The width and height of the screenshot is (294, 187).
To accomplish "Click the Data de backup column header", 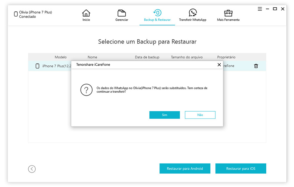I will click(147, 57).
